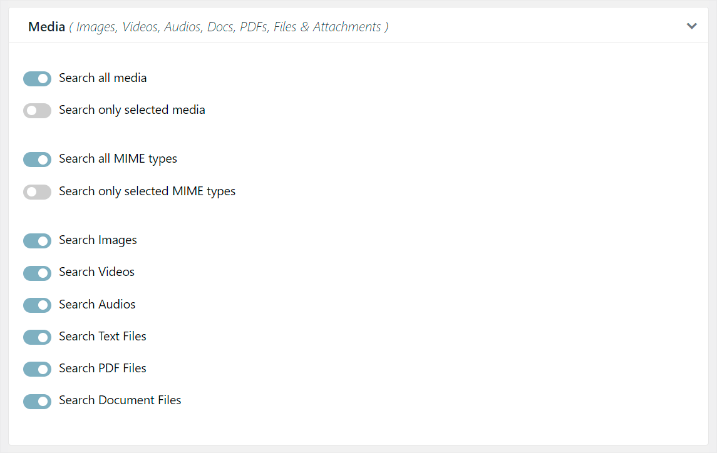This screenshot has height=453, width=717.
Task: Click the Search all MIME types label
Action: 118,158
